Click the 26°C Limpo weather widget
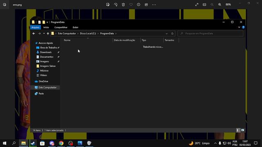The height and width of the screenshot is (147, 262). pos(199,143)
